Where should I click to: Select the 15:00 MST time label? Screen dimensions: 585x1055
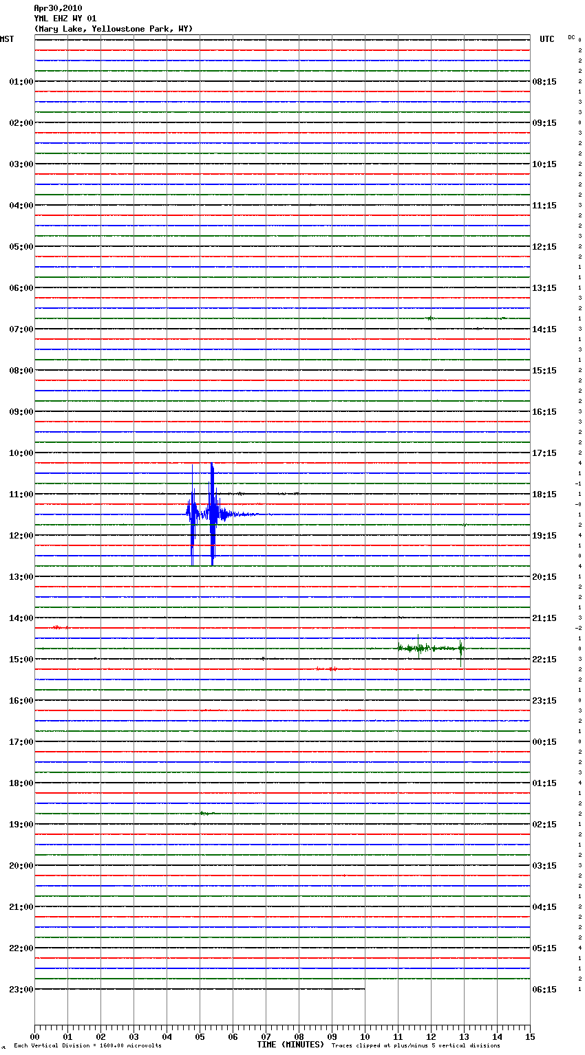(x=21, y=660)
